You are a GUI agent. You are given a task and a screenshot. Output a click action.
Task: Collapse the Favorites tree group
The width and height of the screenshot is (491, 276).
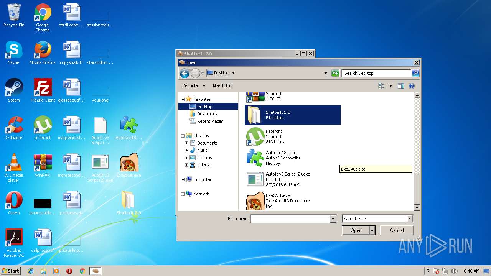coord(183,99)
